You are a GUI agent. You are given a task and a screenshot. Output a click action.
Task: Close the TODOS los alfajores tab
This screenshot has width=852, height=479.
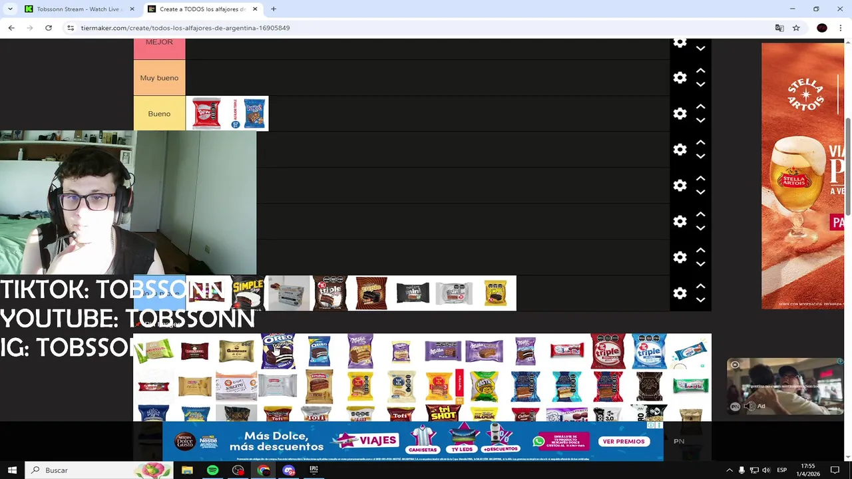coord(255,9)
